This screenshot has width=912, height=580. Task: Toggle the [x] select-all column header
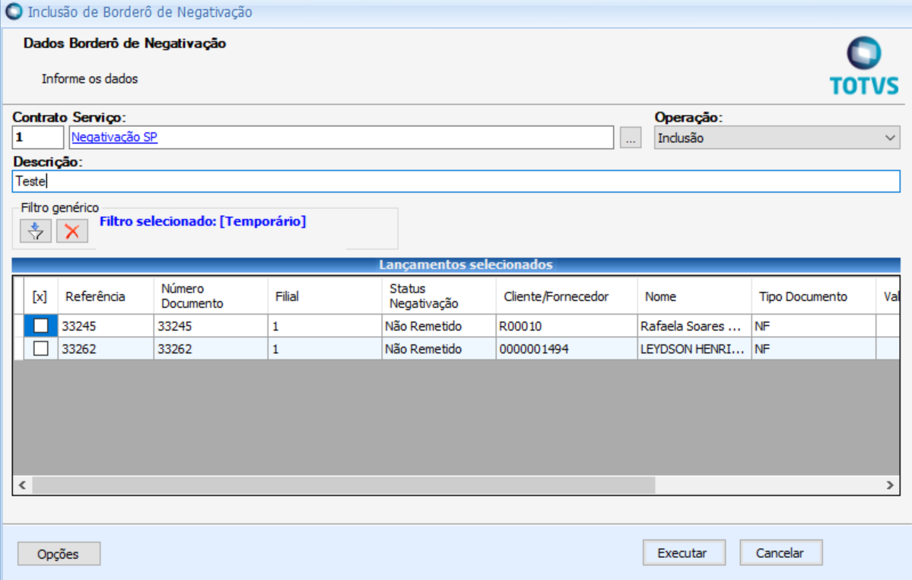40,296
